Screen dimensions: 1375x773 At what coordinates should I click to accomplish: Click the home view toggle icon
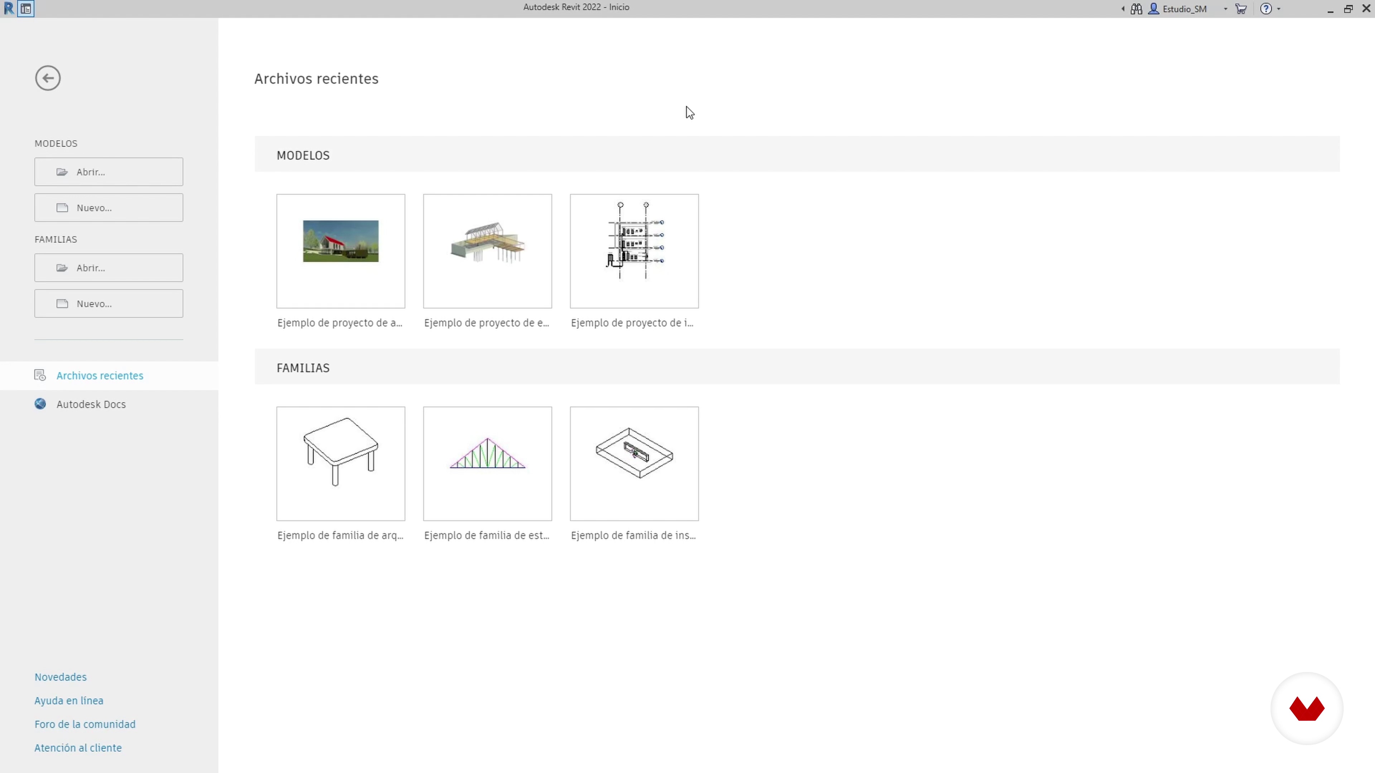click(26, 9)
